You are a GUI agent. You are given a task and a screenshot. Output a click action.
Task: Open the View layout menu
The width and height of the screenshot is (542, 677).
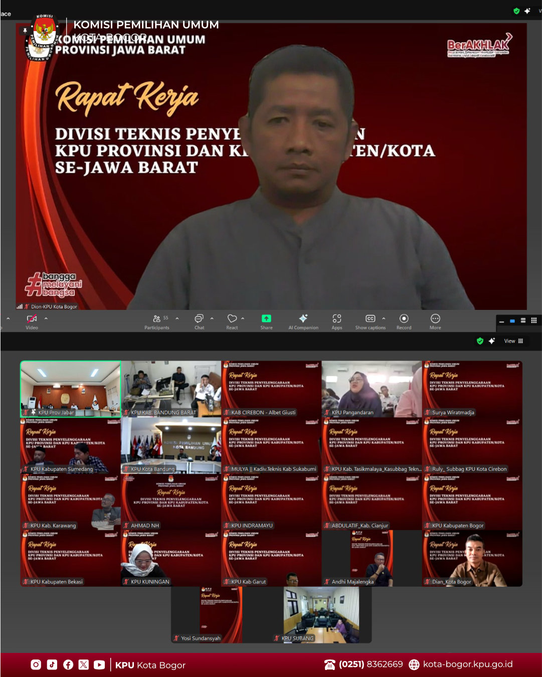coord(513,341)
